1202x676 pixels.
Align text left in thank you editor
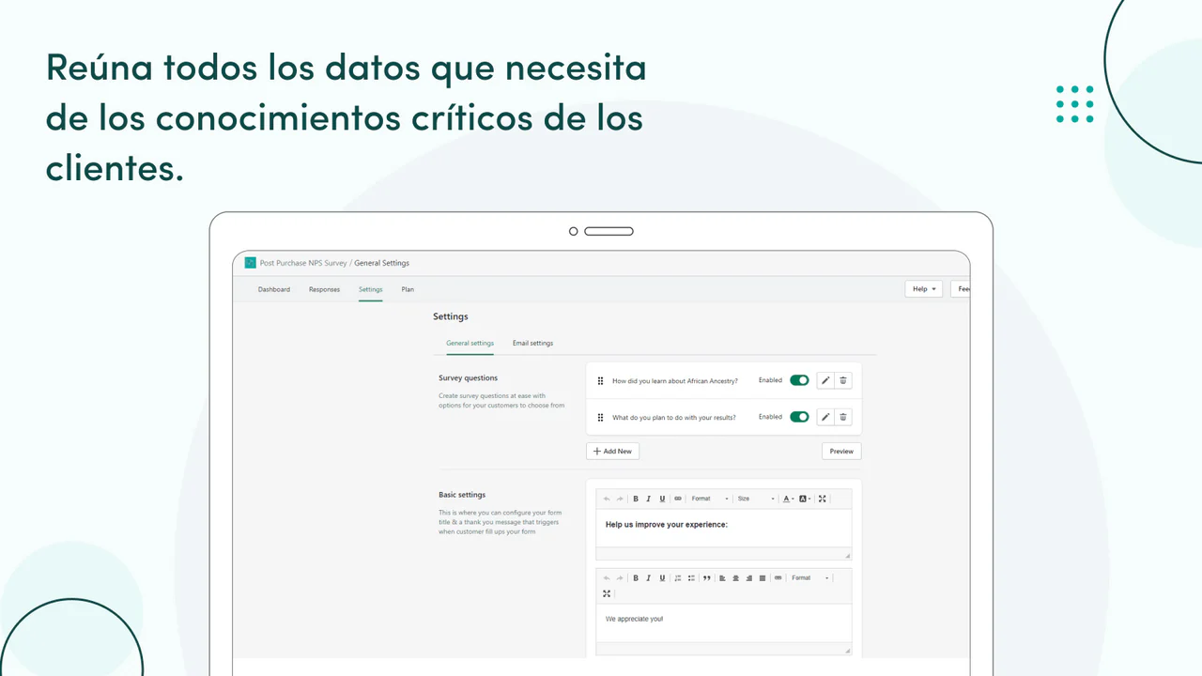(722, 577)
